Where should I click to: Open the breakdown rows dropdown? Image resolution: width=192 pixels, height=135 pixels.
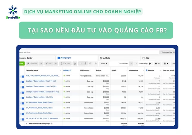tap(166, 64)
